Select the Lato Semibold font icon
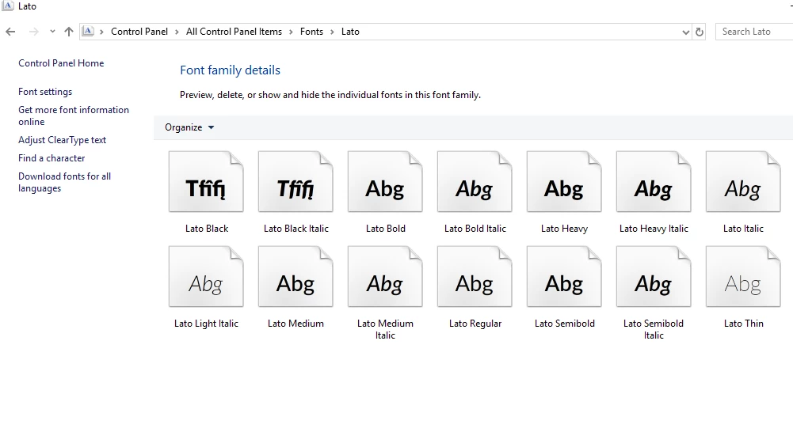793x428 pixels. tap(564, 277)
